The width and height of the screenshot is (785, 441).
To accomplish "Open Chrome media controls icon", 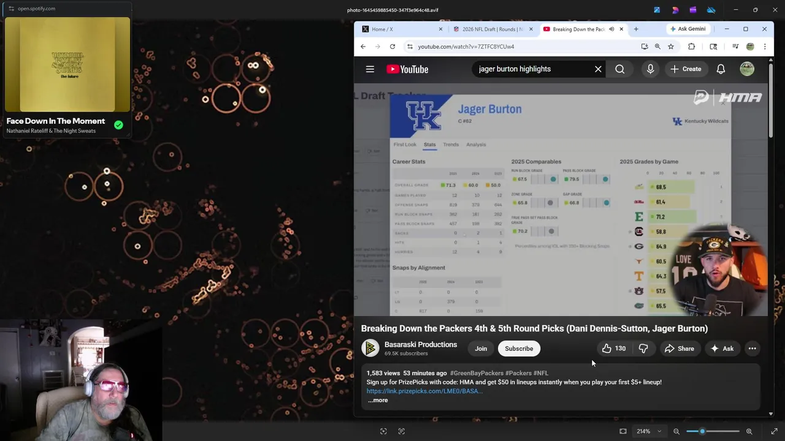I will tap(735, 47).
